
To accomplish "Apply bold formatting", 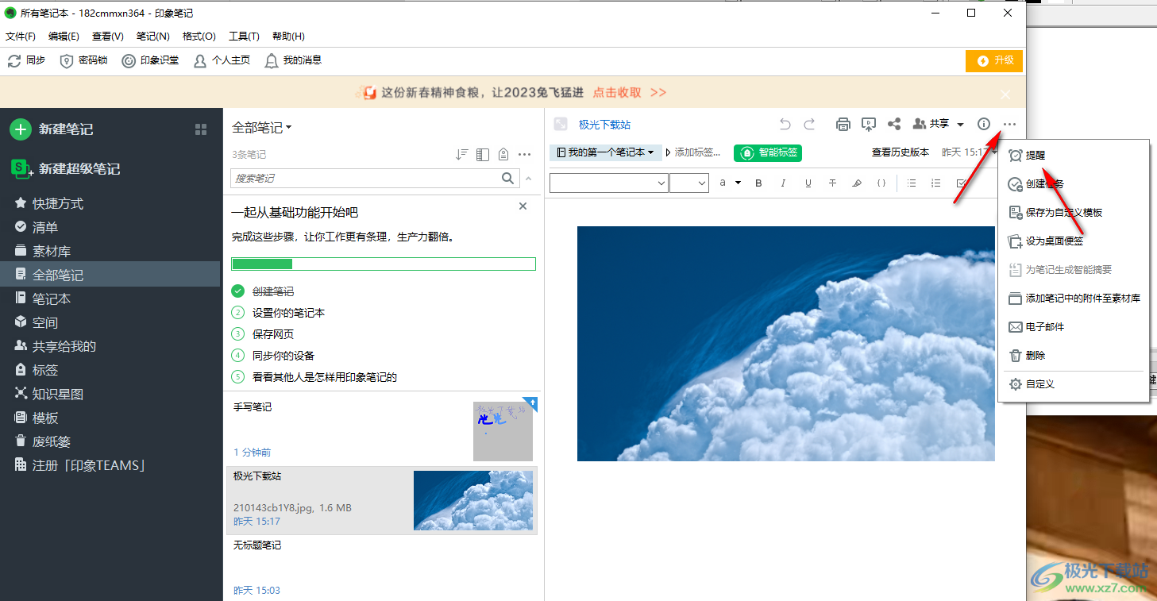I will [758, 183].
